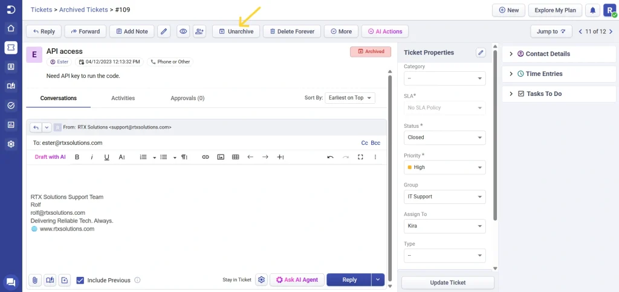Edit Ticket Properties with pencil icon

point(481,52)
